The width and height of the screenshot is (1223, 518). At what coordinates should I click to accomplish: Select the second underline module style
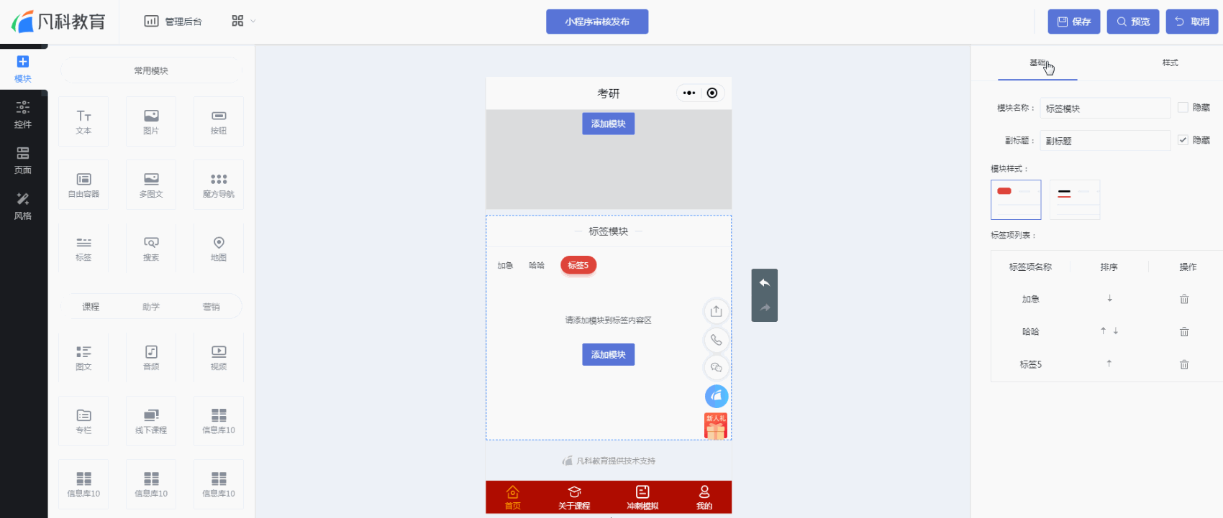point(1075,200)
